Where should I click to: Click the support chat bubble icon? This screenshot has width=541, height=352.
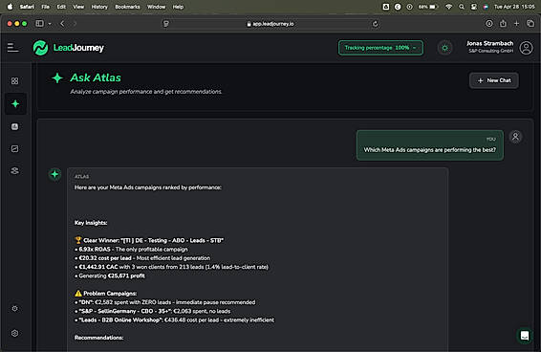[525, 335]
